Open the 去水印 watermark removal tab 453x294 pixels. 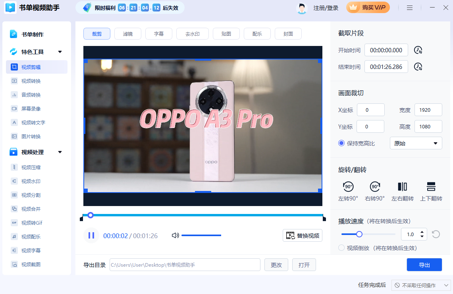[193, 34]
